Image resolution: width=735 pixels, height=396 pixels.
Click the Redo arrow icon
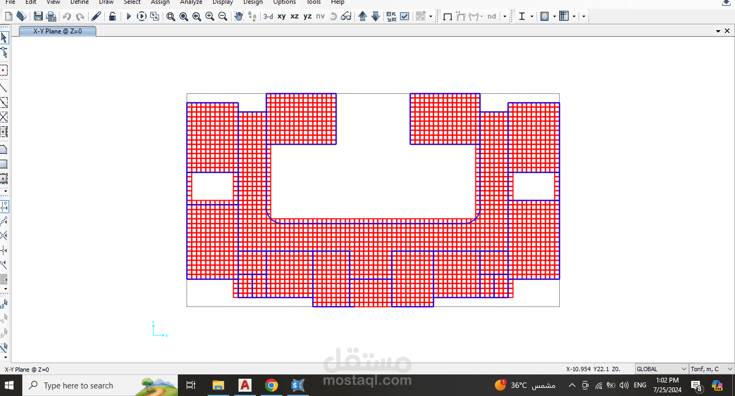point(80,17)
